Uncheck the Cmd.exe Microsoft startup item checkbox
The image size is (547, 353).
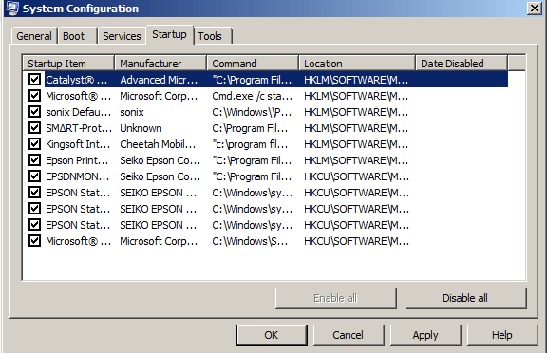[34, 96]
